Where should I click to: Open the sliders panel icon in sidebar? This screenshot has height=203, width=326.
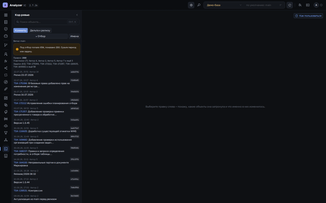click(x=6, y=98)
